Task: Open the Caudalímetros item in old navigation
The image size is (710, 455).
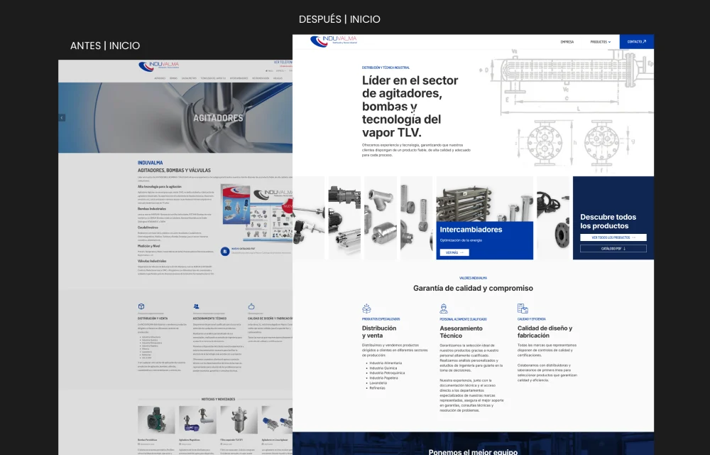Action: [189, 78]
